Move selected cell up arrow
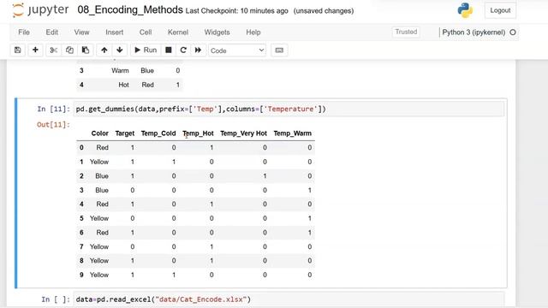Viewport: 548px width, 308px height. pyautogui.click(x=104, y=50)
